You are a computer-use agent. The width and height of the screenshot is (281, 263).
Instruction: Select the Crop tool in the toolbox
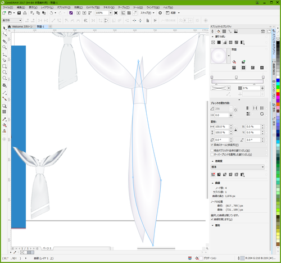point(4,42)
